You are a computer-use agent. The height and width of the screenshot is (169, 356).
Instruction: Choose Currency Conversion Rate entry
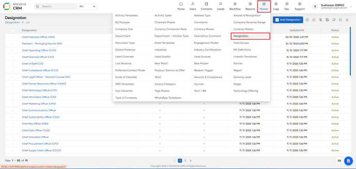coord(170,29)
